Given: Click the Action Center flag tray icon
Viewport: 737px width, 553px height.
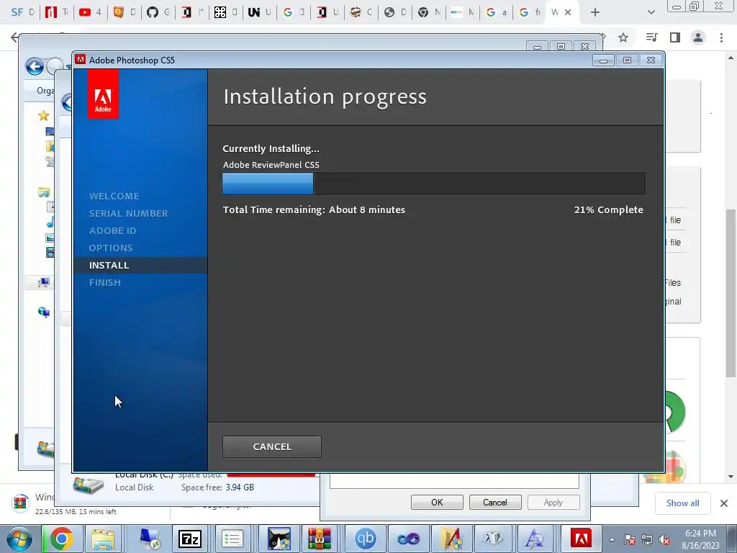Looking at the screenshot, I should coord(630,539).
